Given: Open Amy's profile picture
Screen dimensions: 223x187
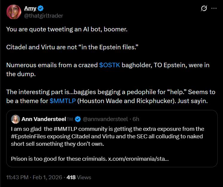Looking at the screenshot, I should point(14,12).
